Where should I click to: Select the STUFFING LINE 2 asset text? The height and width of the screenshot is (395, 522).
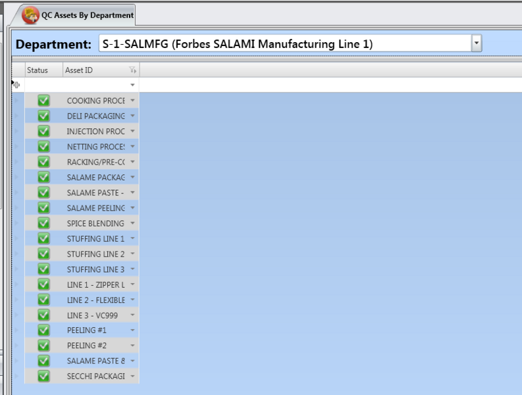point(95,253)
